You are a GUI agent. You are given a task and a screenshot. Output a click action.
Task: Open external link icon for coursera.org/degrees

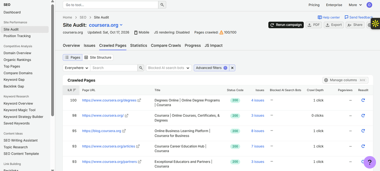tap(139, 100)
